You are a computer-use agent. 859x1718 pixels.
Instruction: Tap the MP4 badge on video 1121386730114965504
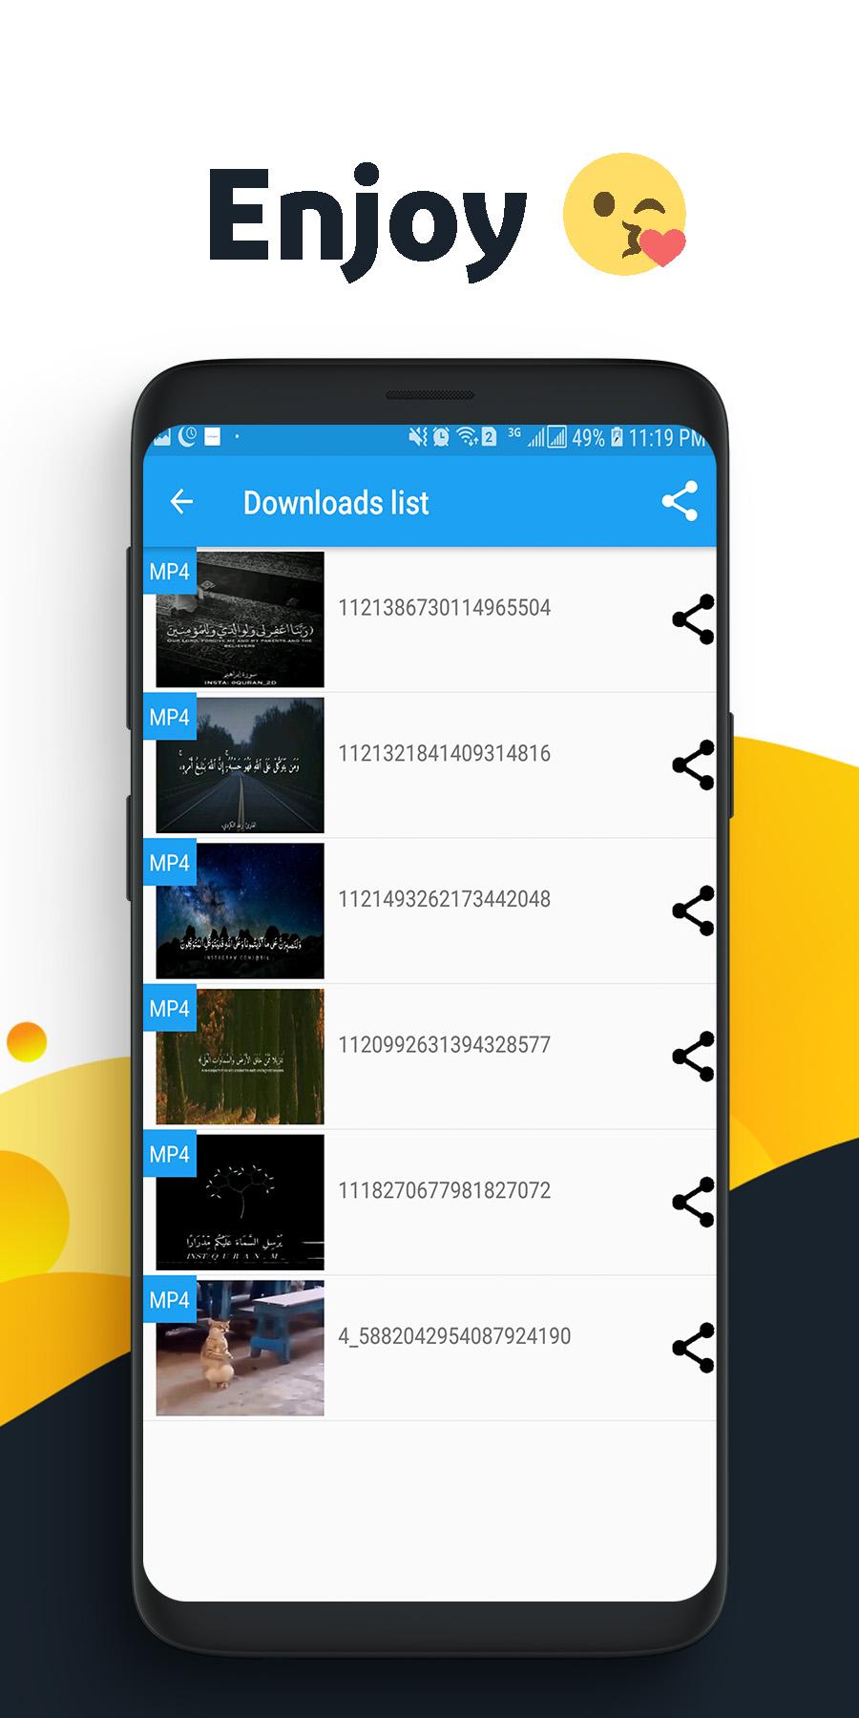click(x=170, y=572)
